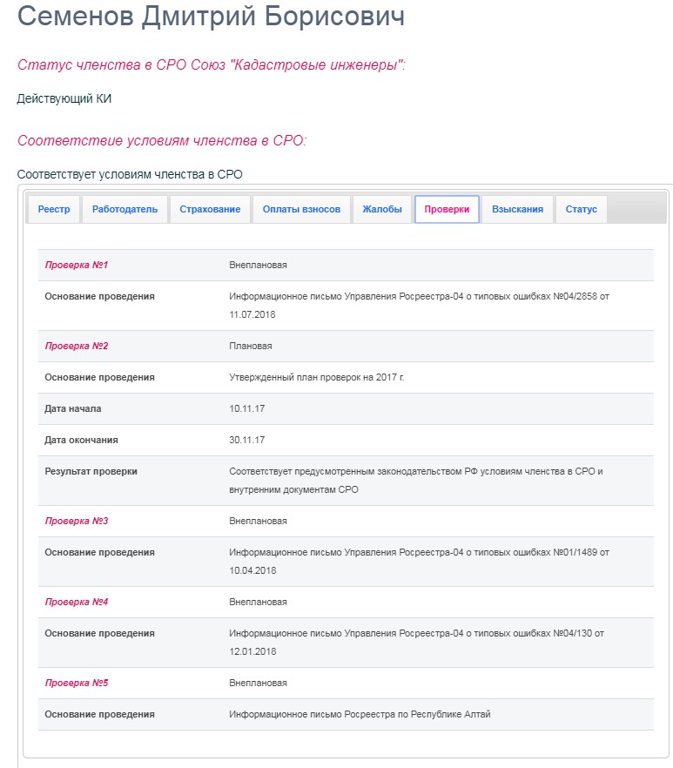Switch to the Работодатель tab

(x=125, y=209)
